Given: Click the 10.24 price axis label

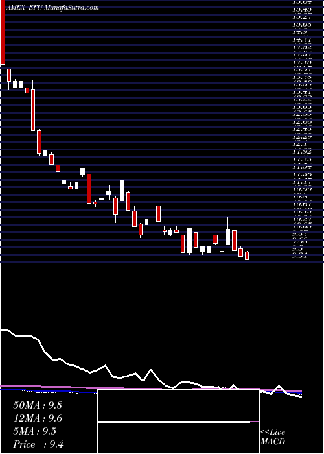Looking at the screenshot, I should click(x=302, y=219).
